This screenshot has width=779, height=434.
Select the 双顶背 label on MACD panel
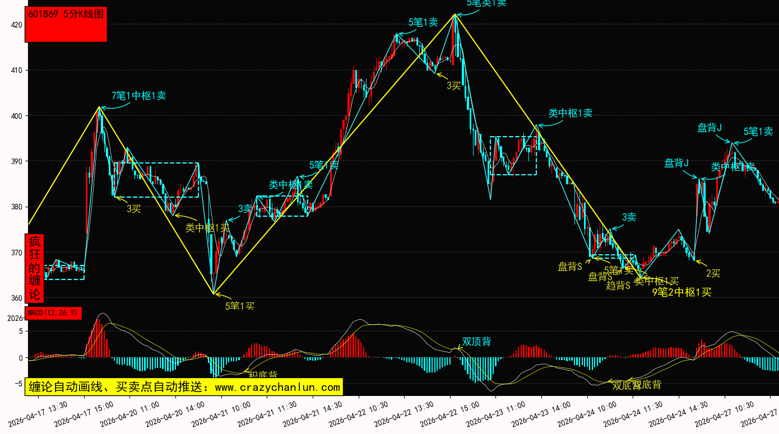[476, 342]
